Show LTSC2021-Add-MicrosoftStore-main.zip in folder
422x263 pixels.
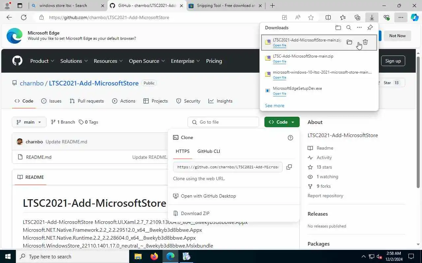click(x=349, y=42)
